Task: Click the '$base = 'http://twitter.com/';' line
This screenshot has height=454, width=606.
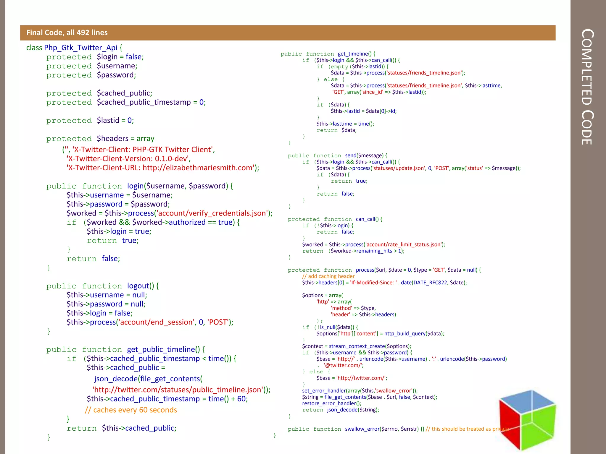Action: tap(352, 378)
